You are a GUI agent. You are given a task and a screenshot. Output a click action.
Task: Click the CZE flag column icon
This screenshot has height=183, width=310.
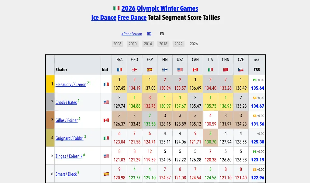click(x=241, y=69)
